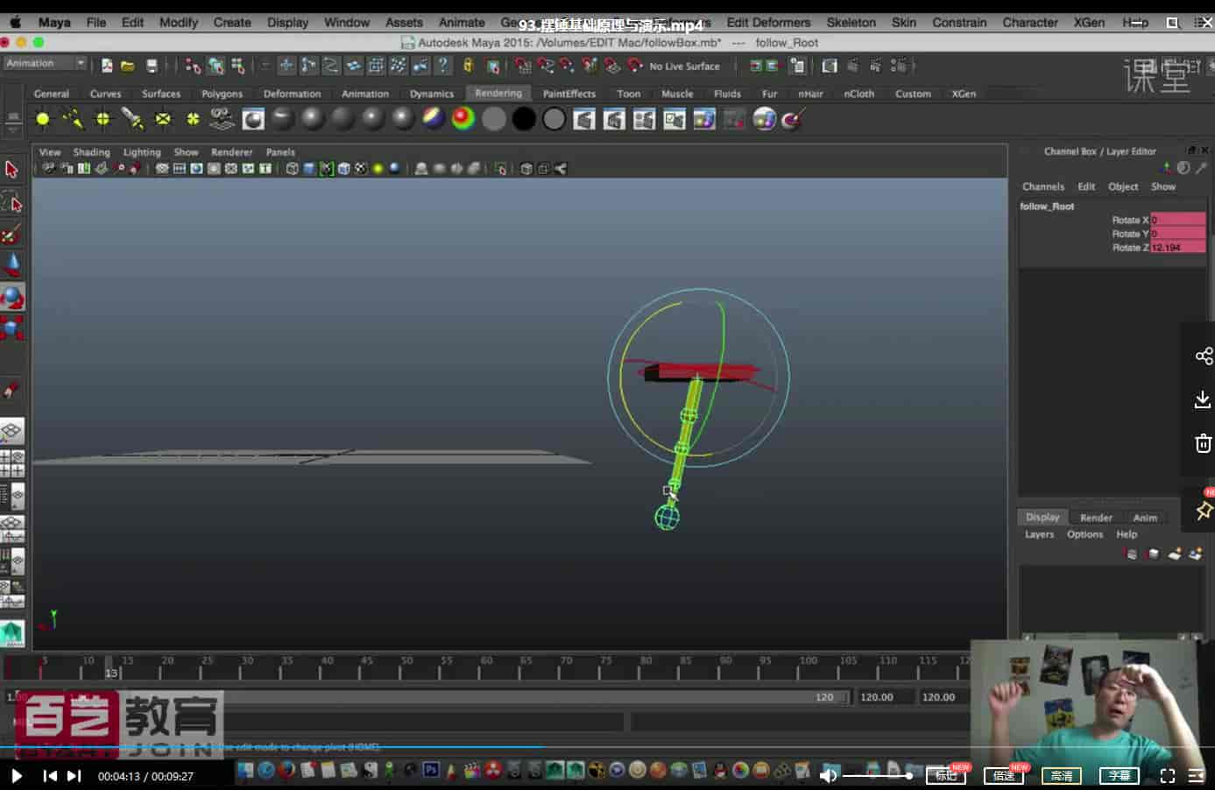Screen dimensions: 1215x790
Task: Select the arrow Select tool
Action: [12, 169]
